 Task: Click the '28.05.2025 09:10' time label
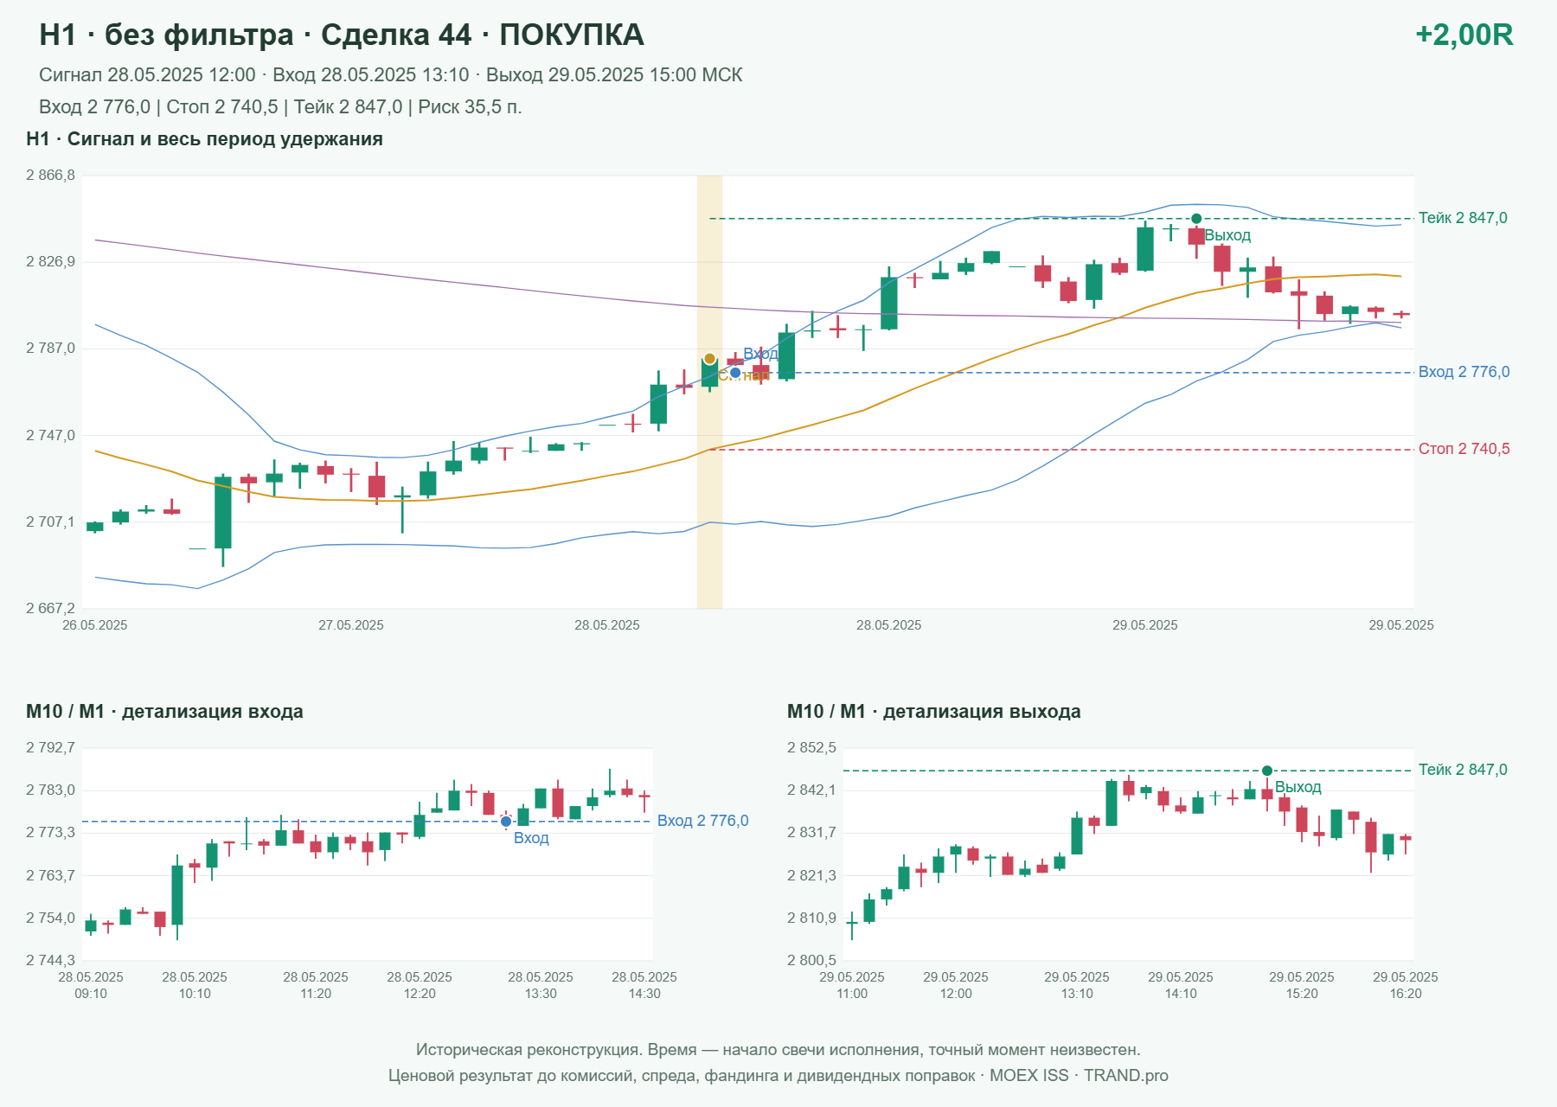(x=91, y=985)
